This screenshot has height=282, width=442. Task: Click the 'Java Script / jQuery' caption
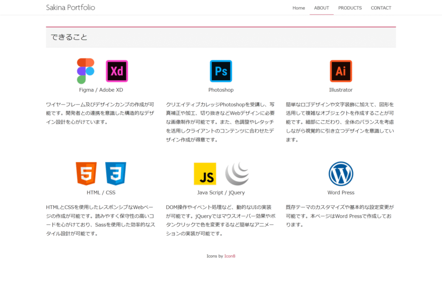pyautogui.click(x=221, y=193)
